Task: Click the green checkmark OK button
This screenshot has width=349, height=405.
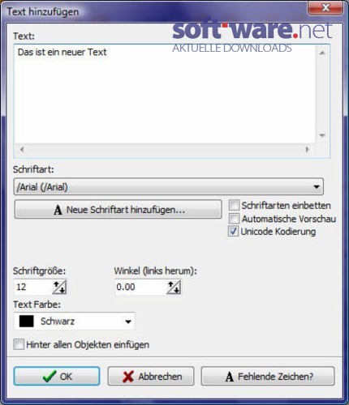Action: pos(57,376)
